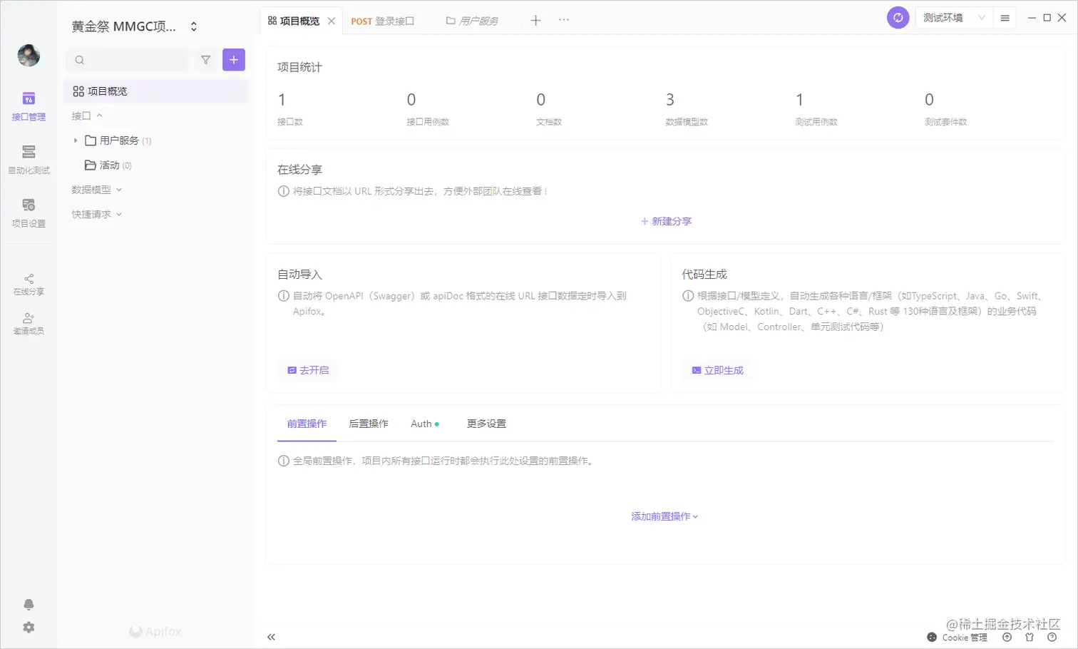
Task: Open the notification bell
Action: pyautogui.click(x=29, y=604)
